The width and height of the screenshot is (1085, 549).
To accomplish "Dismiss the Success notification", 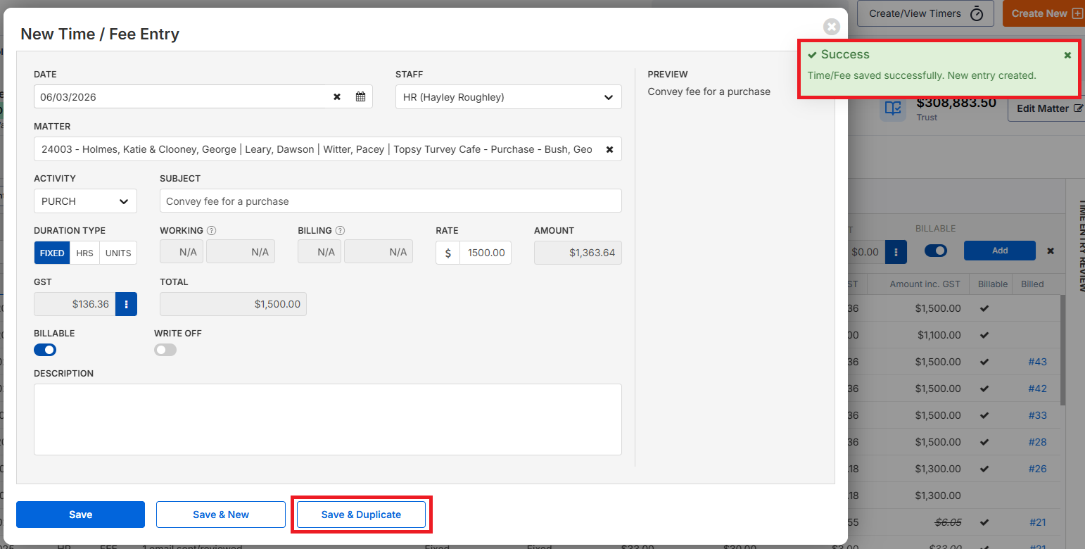I will [x=1067, y=55].
